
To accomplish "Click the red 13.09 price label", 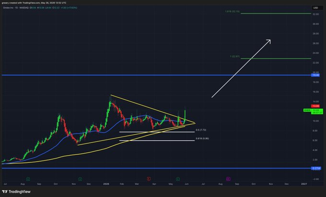I will (x=315, y=106).
